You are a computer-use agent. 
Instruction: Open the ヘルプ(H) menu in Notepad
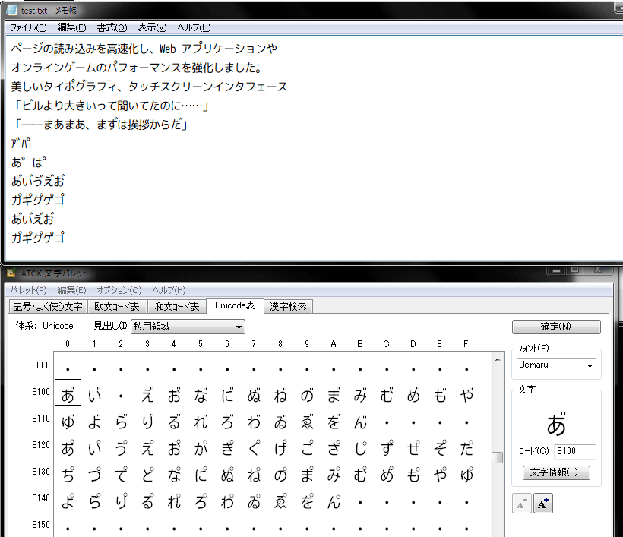194,27
